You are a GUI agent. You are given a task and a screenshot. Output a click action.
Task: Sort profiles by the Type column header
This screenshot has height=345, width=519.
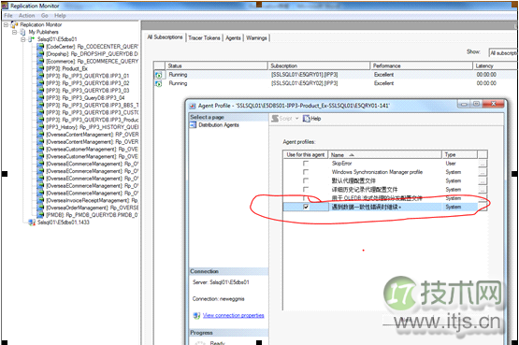click(x=460, y=155)
